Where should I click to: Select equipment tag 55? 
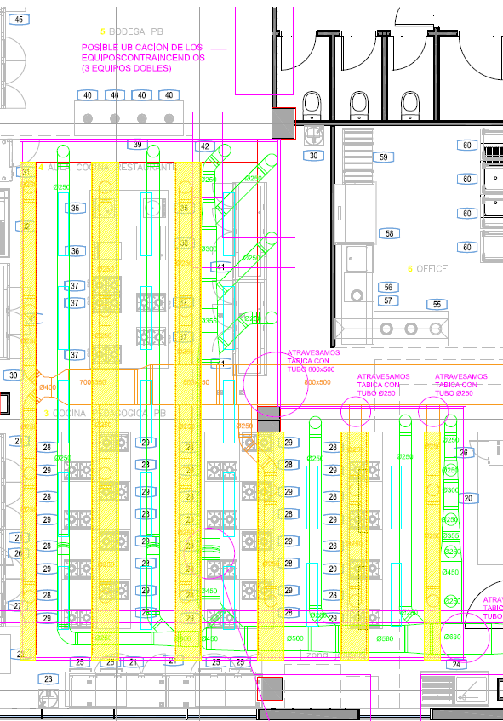(437, 305)
